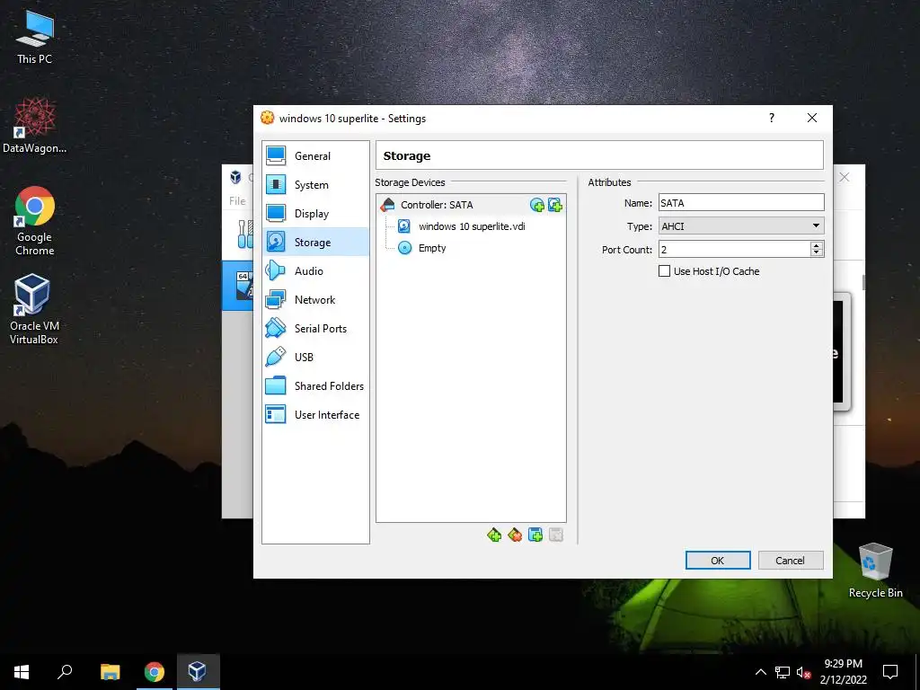Open This PC desktop icon
Screen dimensions: 920x690
coord(35,38)
